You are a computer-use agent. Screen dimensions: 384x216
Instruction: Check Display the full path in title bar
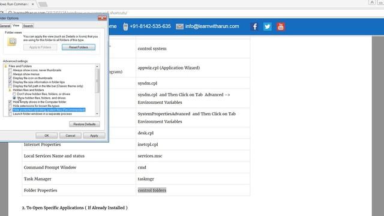[x=10, y=86]
